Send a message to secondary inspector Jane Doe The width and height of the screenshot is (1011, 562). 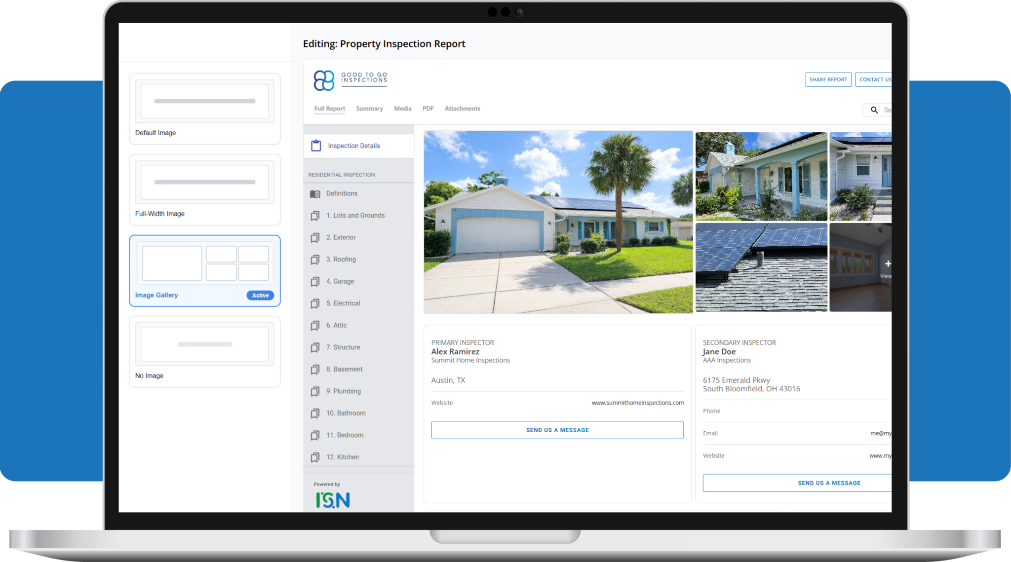click(x=797, y=483)
